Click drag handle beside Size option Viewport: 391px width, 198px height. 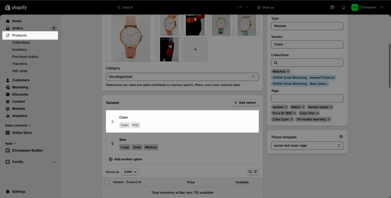[113, 144]
